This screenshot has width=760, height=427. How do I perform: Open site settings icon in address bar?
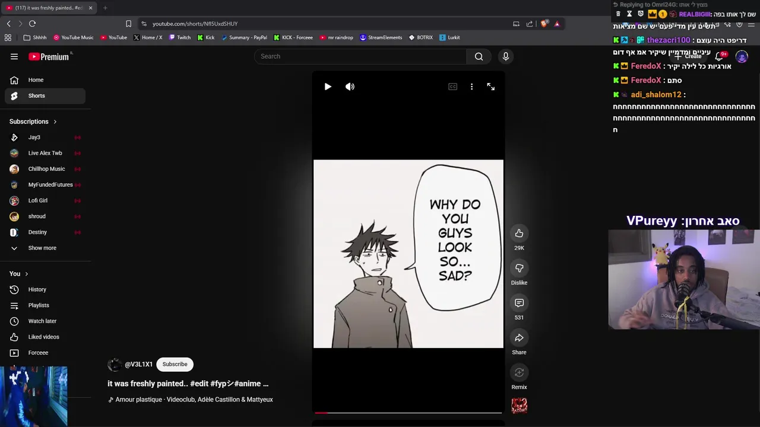tap(144, 24)
